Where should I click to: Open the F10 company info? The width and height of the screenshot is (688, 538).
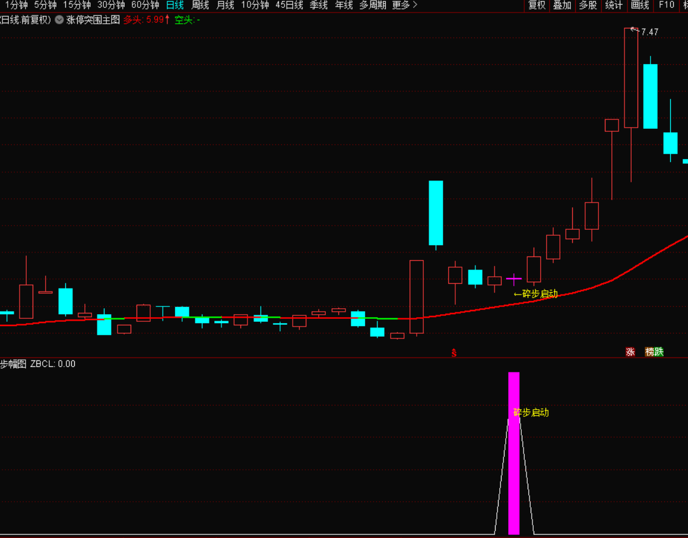click(666, 5)
